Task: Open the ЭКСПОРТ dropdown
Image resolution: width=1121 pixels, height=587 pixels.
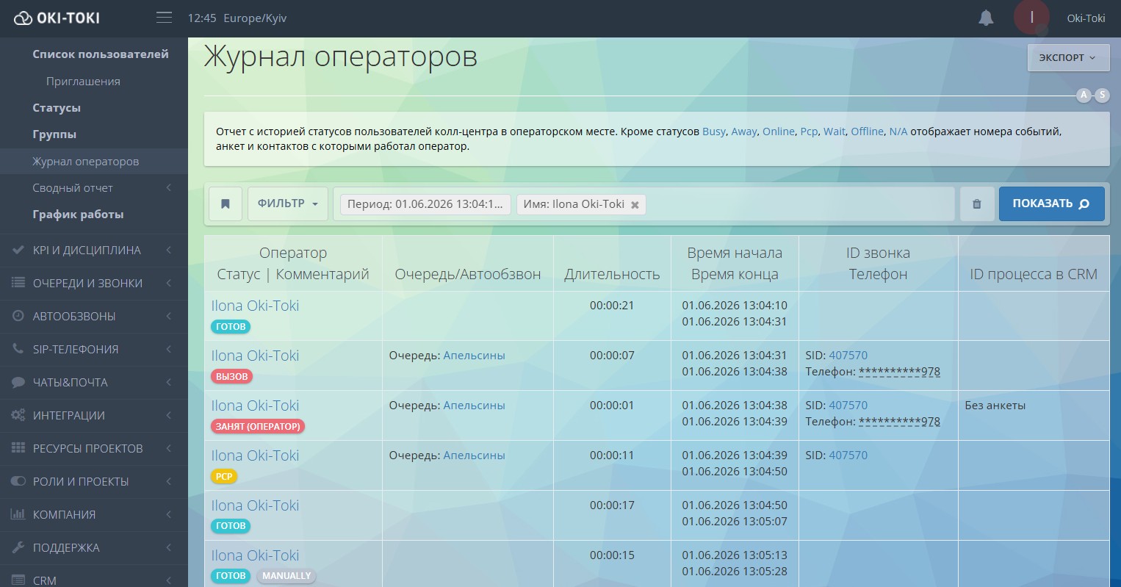Action: click(x=1068, y=57)
